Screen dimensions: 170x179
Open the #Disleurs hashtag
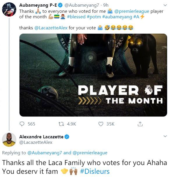pyautogui.click(x=95, y=171)
